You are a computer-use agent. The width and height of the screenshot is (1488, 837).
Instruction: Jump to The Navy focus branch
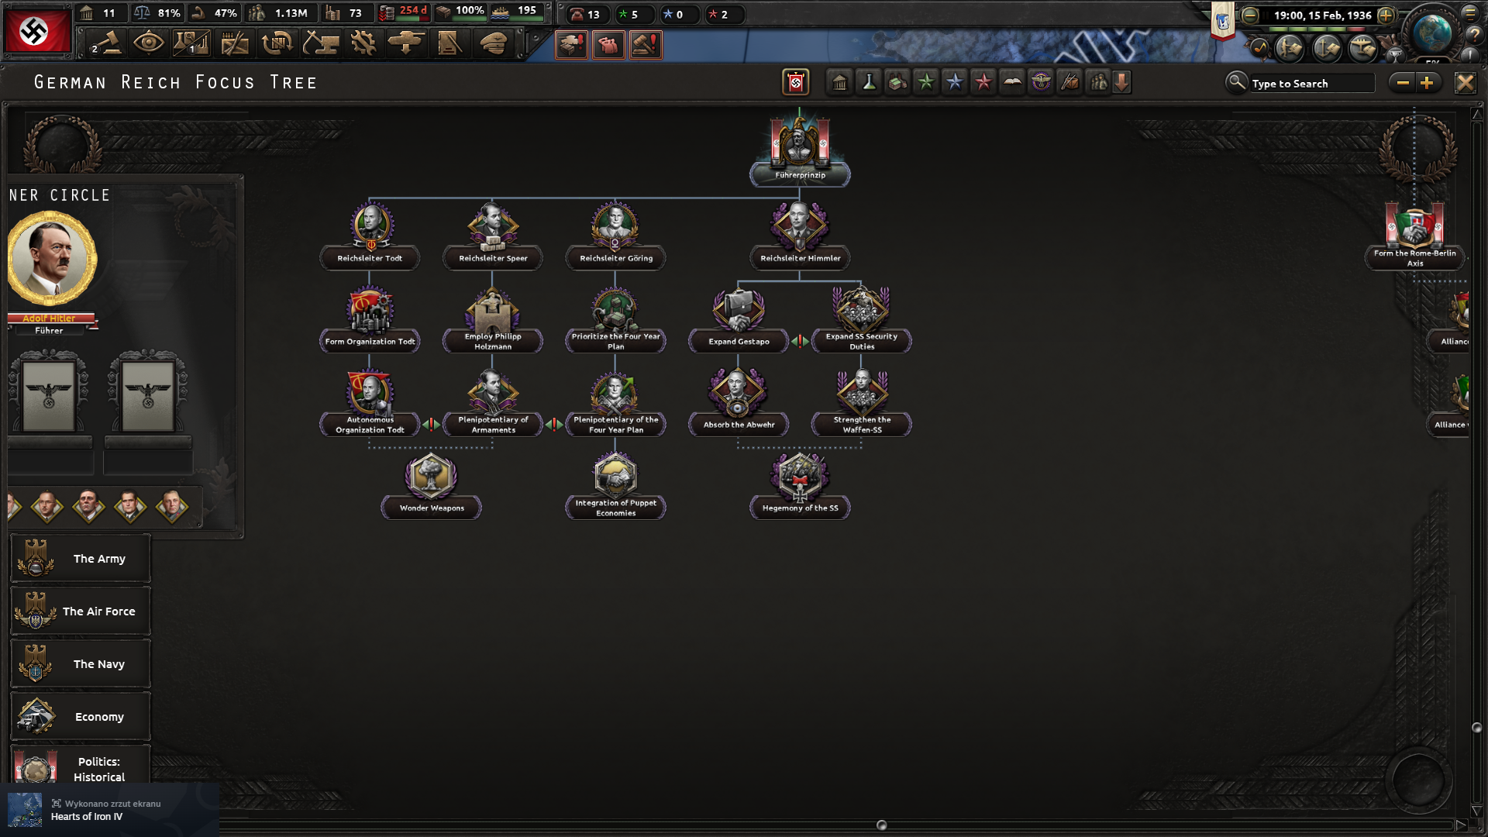(x=81, y=663)
